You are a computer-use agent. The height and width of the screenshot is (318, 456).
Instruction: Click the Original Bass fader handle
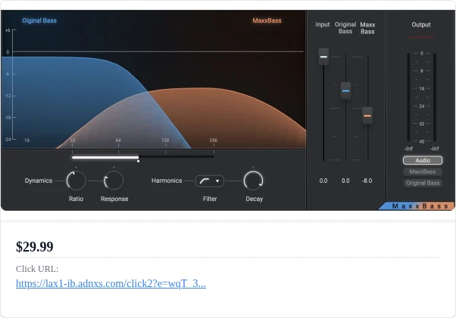(x=345, y=91)
